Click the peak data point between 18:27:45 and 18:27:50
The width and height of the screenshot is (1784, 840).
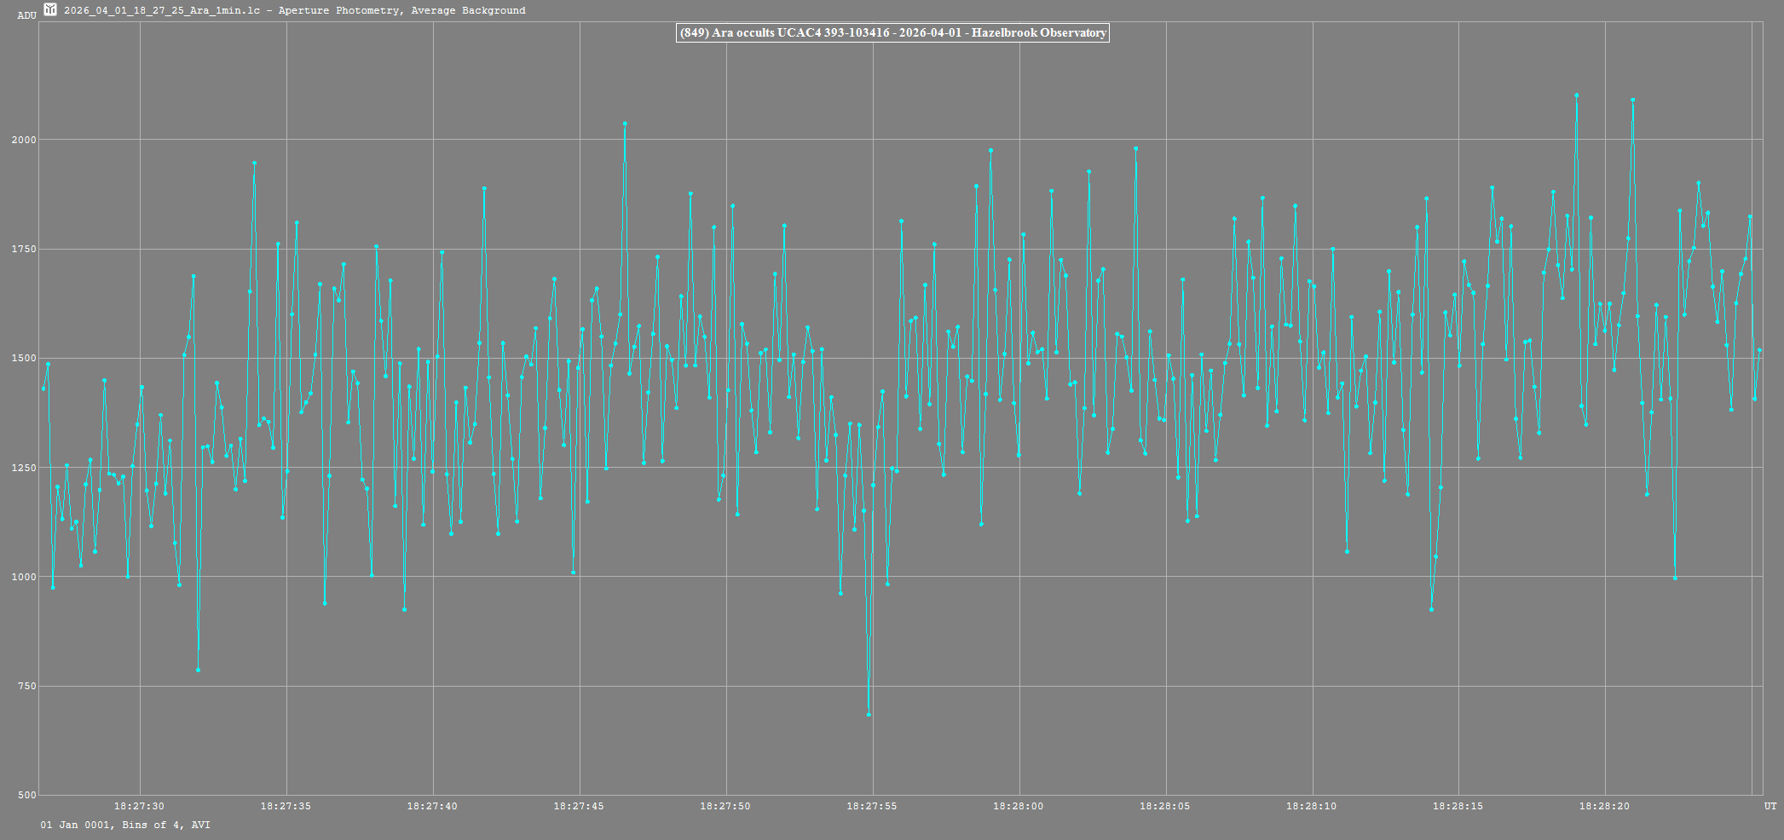pos(625,124)
